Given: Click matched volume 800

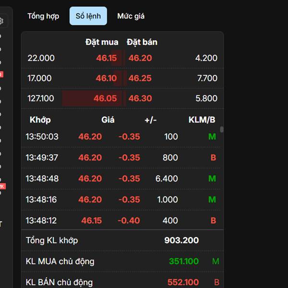Looking at the screenshot, I should 170,157.
